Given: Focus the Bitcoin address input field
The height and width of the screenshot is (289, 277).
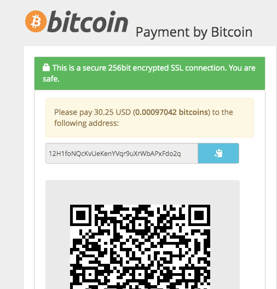Looking at the screenshot, I should pos(122,153).
